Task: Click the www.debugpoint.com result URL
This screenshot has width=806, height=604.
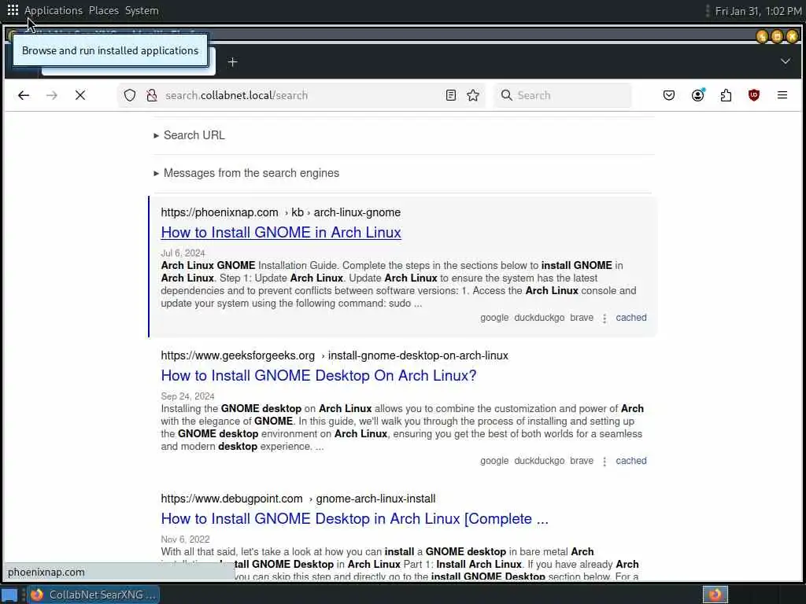Action: (298, 499)
